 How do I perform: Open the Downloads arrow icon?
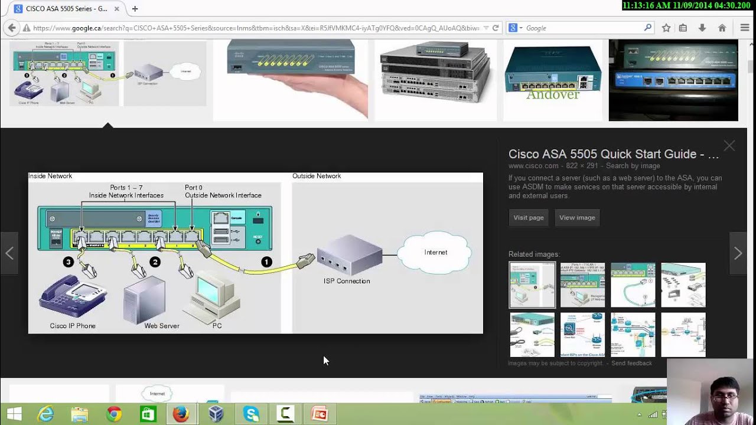[702, 28]
